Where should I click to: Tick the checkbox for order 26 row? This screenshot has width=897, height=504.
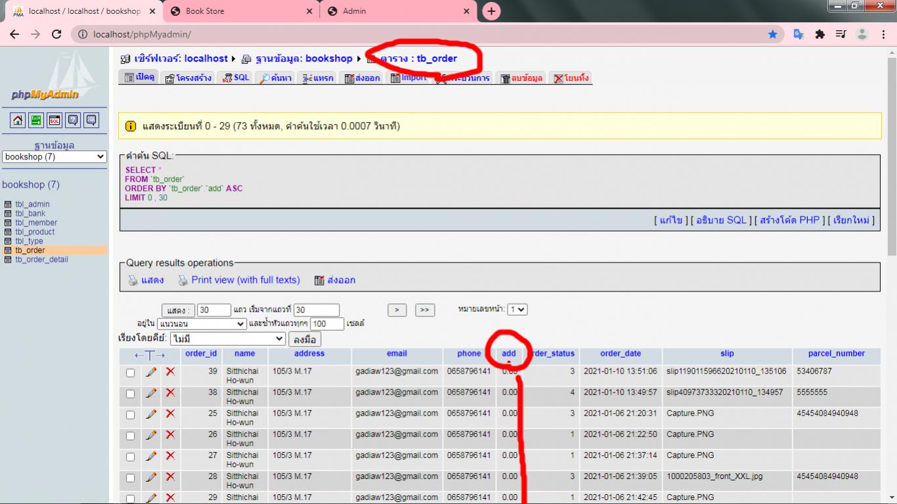point(130,436)
